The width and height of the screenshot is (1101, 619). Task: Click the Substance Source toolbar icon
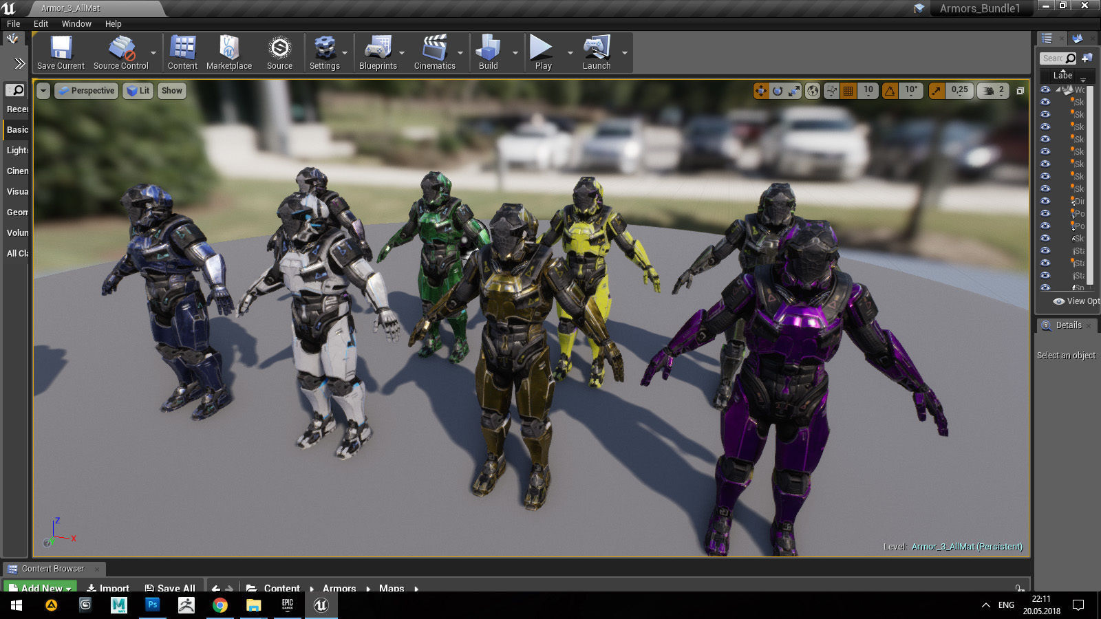click(x=279, y=48)
